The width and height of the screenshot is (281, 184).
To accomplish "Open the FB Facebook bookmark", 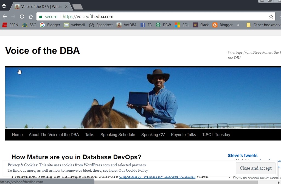I will tap(146, 25).
